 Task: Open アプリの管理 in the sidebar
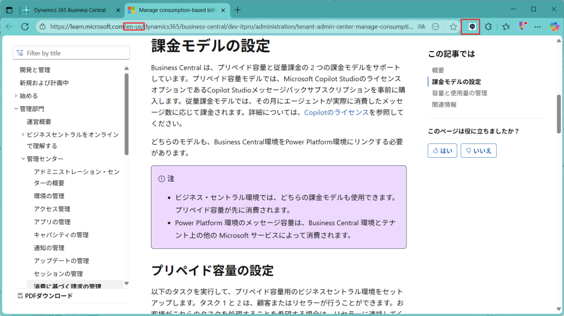[52, 222]
